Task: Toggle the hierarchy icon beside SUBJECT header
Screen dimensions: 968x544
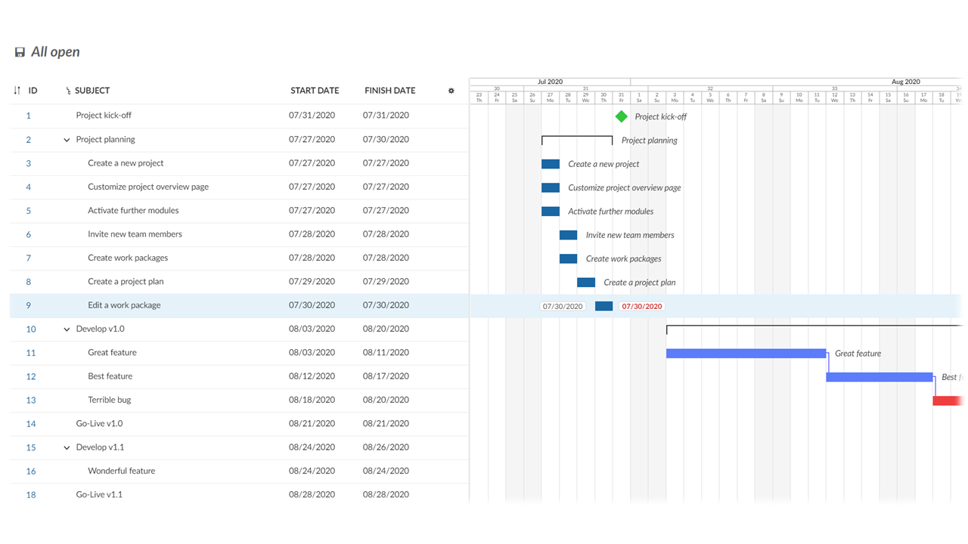Action: (69, 91)
